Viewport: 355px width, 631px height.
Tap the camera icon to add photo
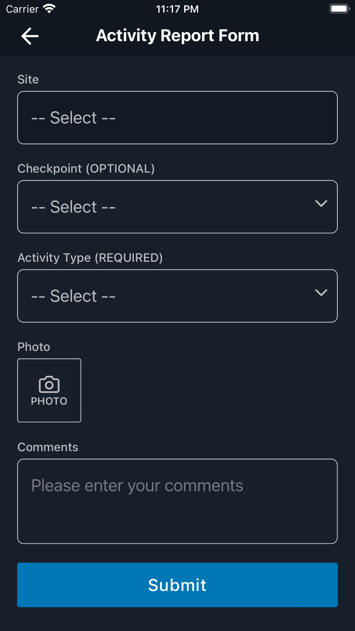pos(49,384)
